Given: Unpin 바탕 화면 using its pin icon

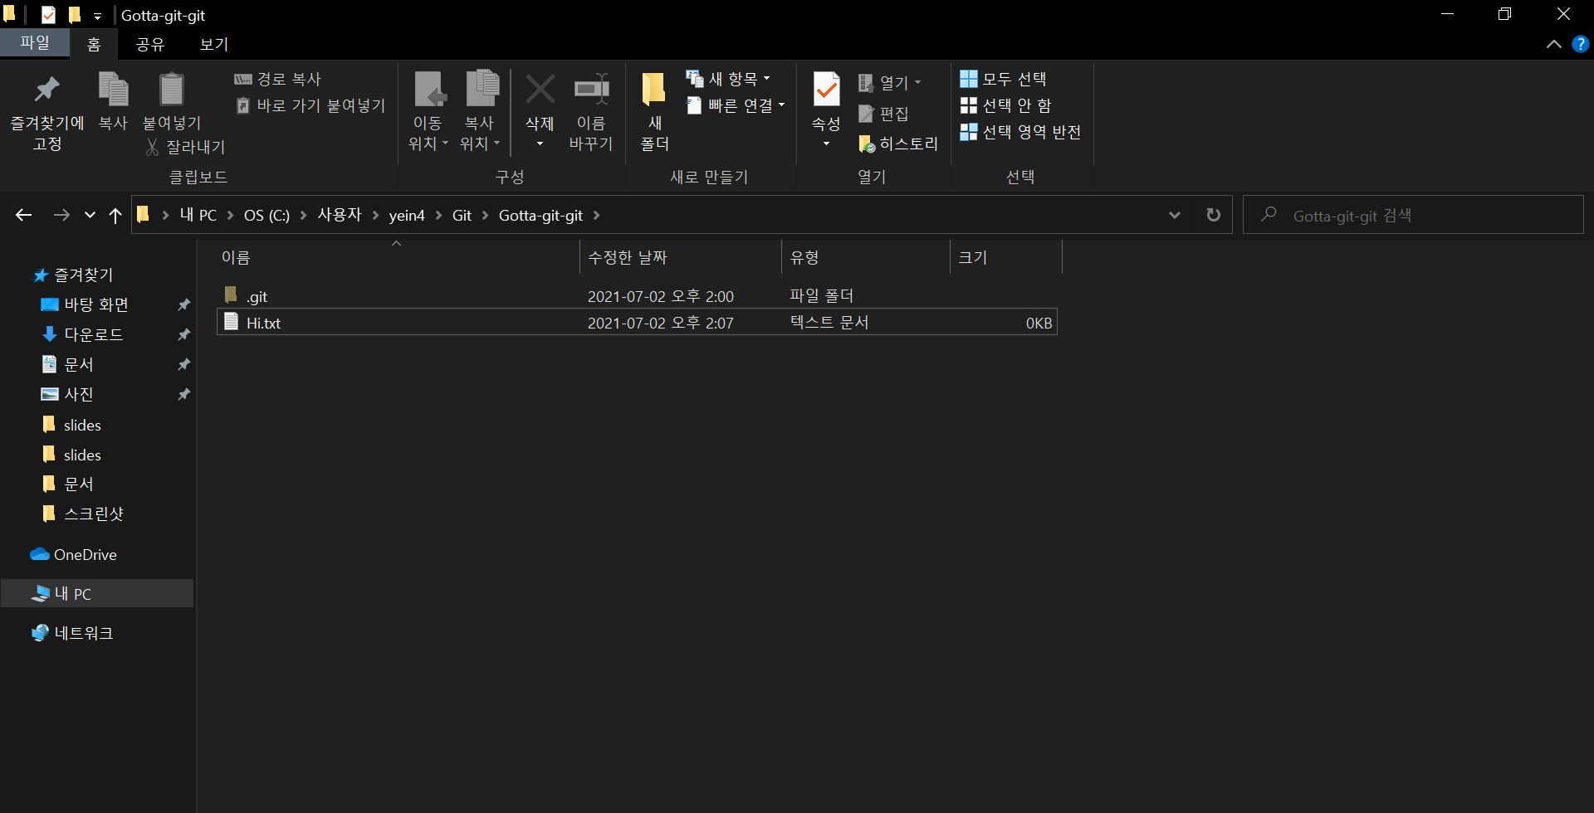Looking at the screenshot, I should (x=184, y=304).
